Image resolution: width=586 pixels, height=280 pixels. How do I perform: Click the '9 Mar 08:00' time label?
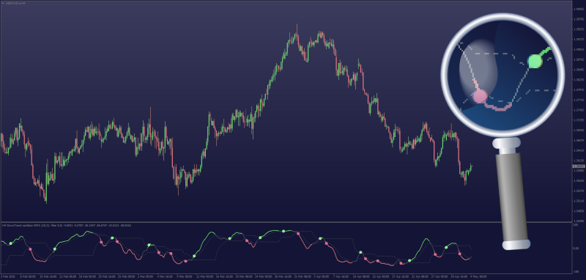(185, 276)
